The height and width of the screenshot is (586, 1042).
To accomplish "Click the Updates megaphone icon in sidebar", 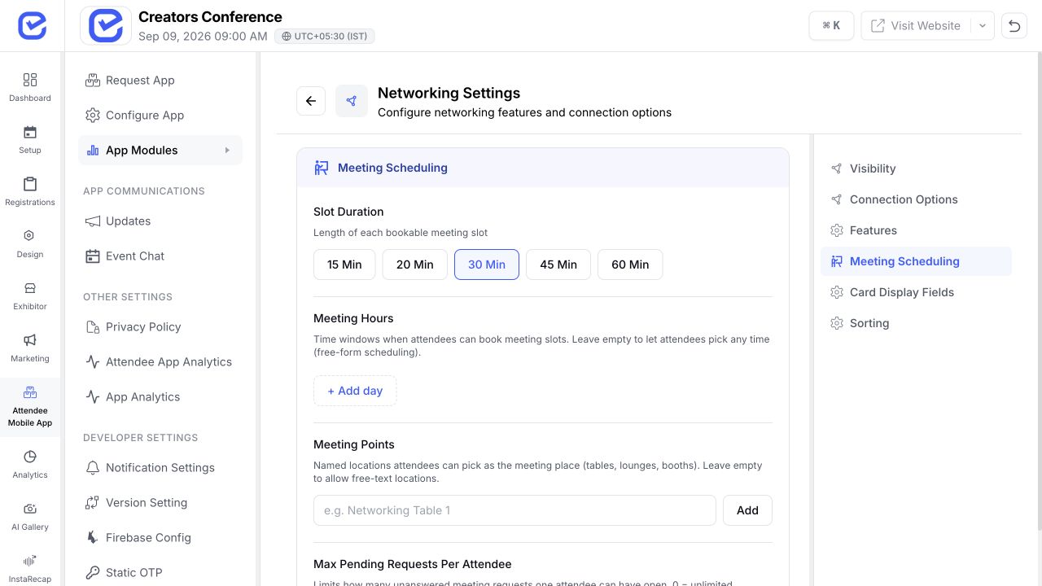I will pos(93,221).
